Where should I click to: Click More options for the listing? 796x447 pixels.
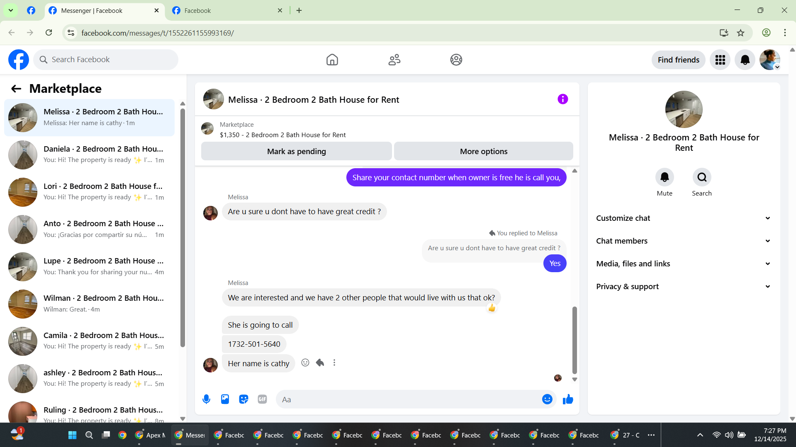(x=484, y=151)
